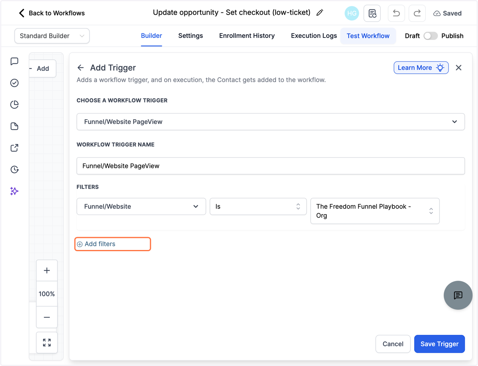Open the AI sparkle sidebar icon
478x366 pixels.
pyautogui.click(x=14, y=191)
